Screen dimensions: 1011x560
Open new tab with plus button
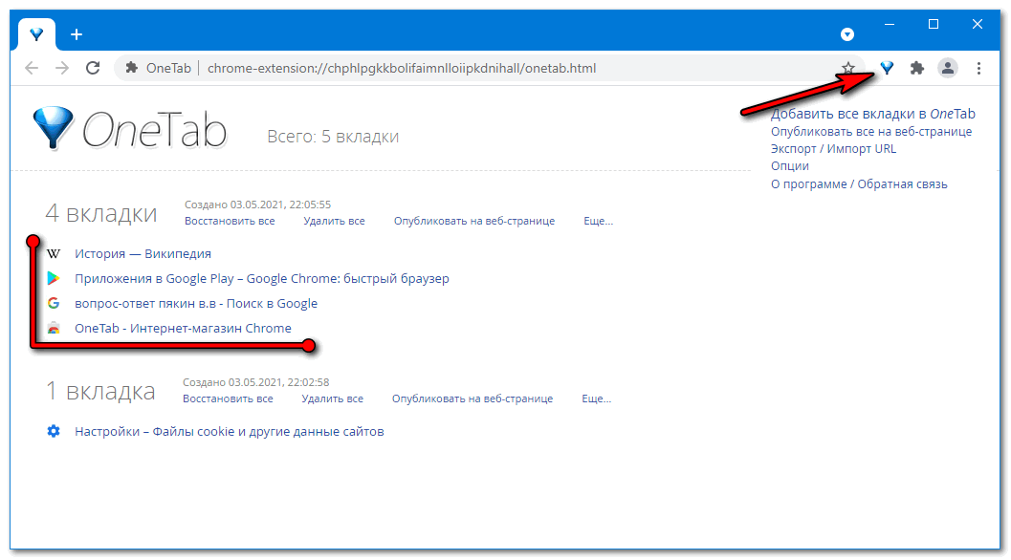77,34
